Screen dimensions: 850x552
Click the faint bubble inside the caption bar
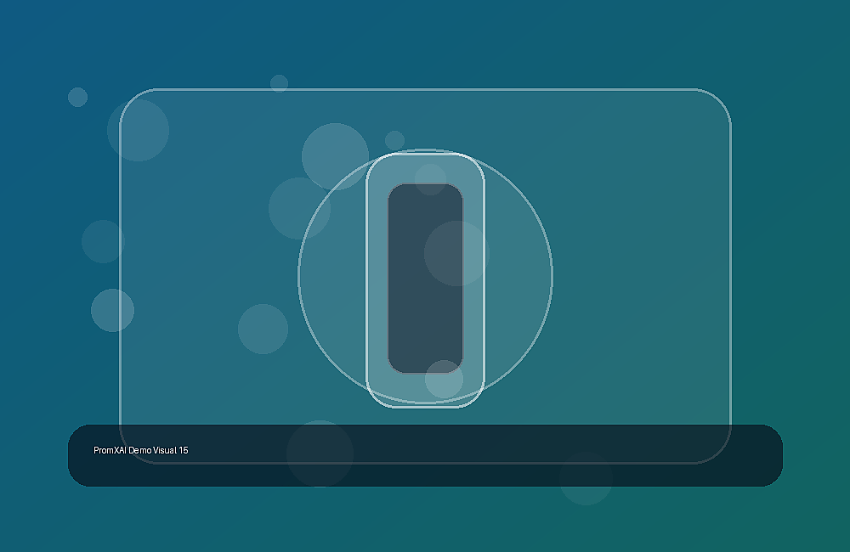(x=320, y=453)
